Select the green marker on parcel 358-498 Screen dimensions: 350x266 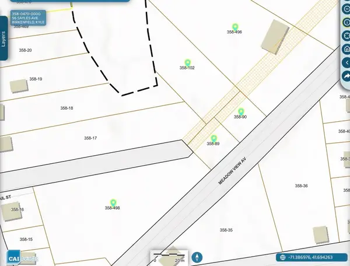click(x=113, y=202)
